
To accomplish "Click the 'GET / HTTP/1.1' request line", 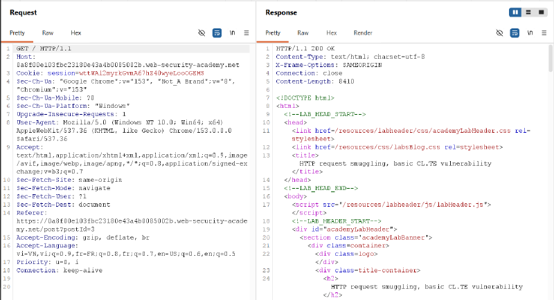I will [x=44, y=48].
